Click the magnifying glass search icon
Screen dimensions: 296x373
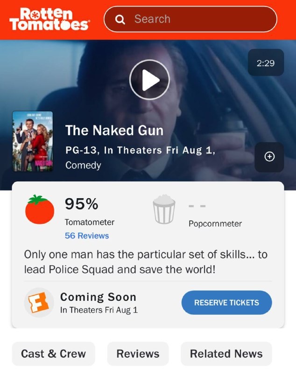click(x=120, y=20)
